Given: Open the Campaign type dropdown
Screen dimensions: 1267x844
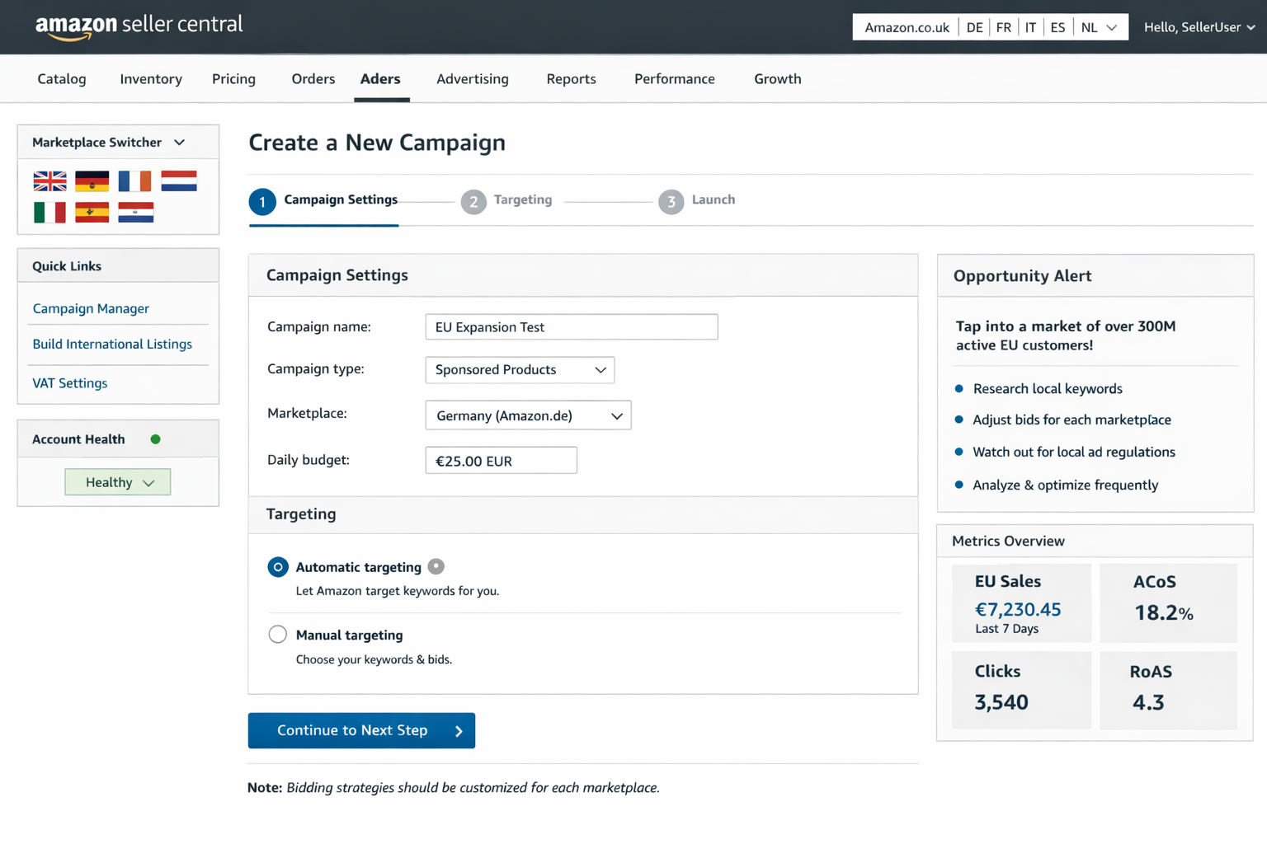Looking at the screenshot, I should [520, 370].
